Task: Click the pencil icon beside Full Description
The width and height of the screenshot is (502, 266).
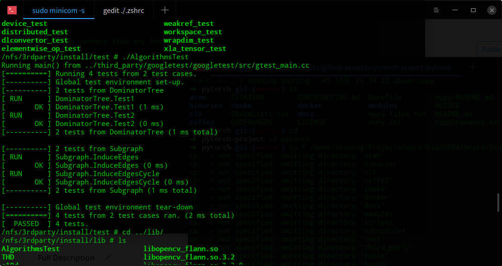Action: pyautogui.click(x=109, y=257)
